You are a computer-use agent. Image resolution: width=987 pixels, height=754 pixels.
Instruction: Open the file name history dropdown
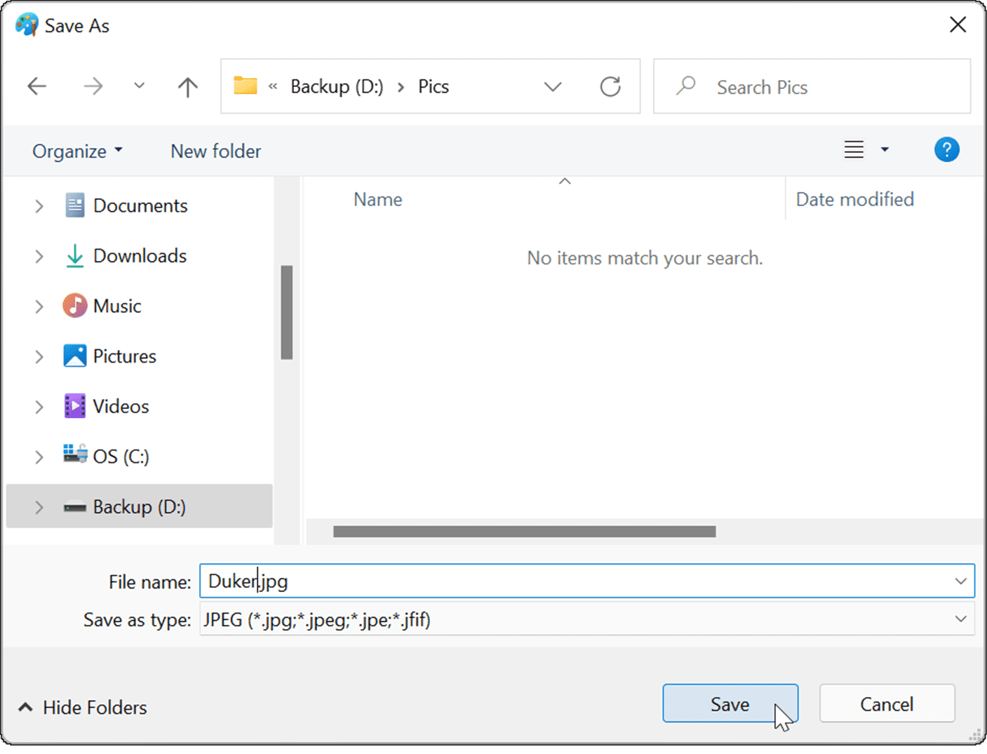coord(962,581)
